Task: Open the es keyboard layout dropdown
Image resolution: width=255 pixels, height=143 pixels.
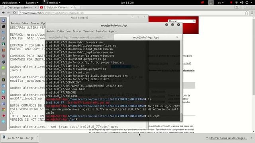Action: (221, 3)
